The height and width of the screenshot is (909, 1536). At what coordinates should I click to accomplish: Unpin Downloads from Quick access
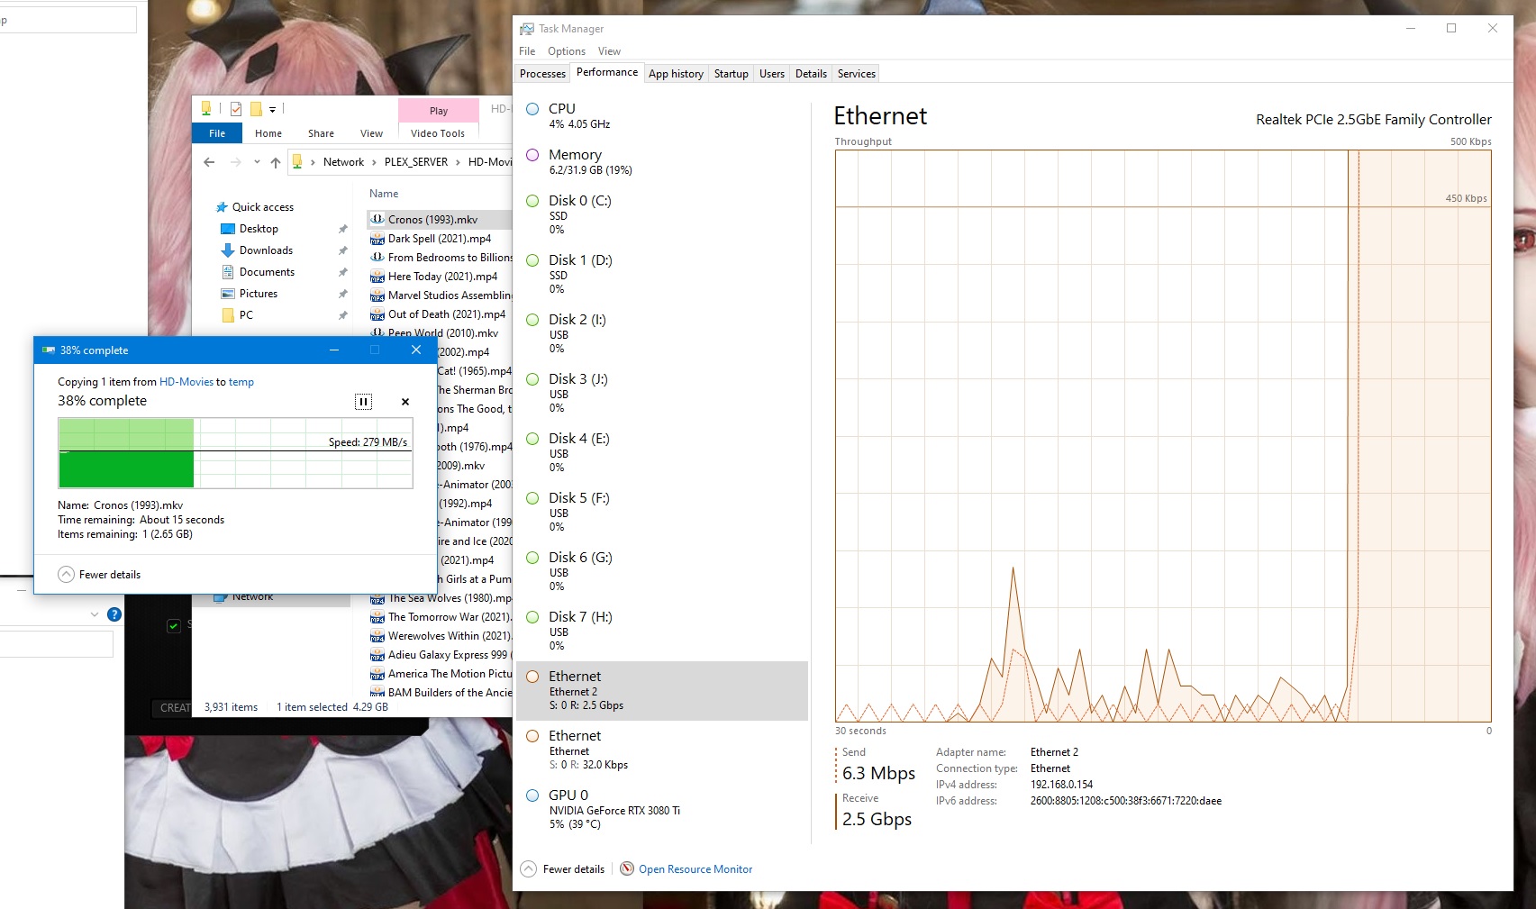(x=343, y=250)
